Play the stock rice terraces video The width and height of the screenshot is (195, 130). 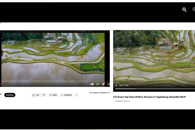coord(116,85)
